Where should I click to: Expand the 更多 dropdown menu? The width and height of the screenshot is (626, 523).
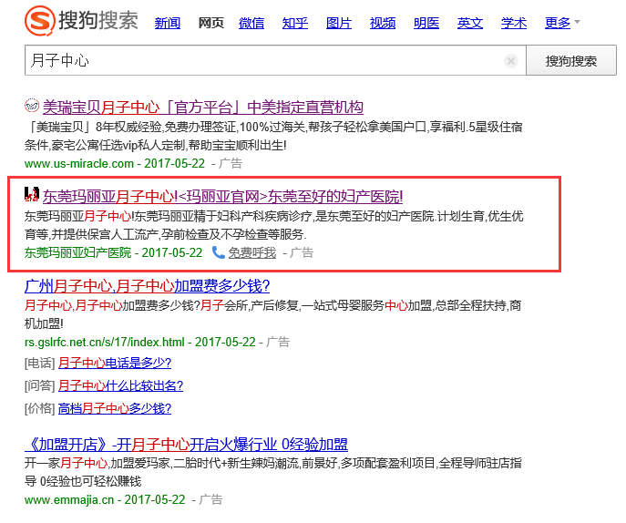(562, 23)
